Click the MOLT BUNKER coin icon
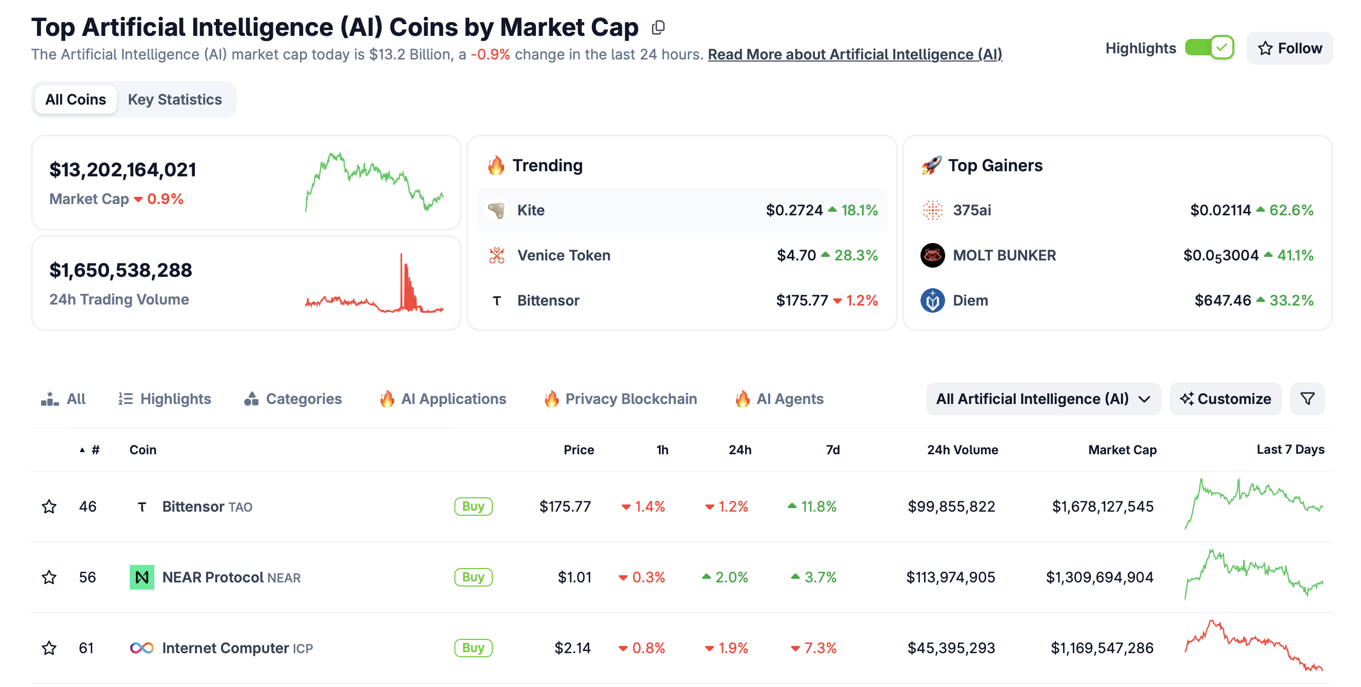 point(932,256)
